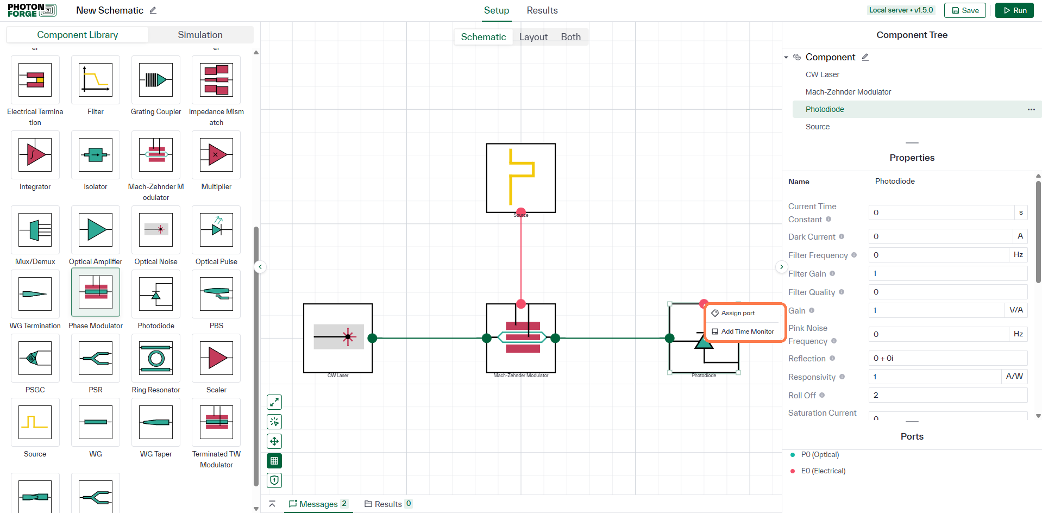Edit the Responsivity value field
1042x513 pixels.
coord(935,377)
